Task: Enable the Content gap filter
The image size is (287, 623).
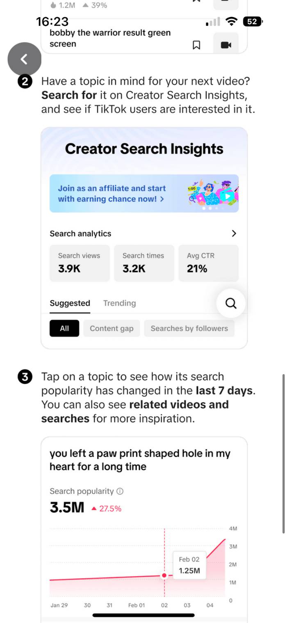Action: pyautogui.click(x=112, y=328)
